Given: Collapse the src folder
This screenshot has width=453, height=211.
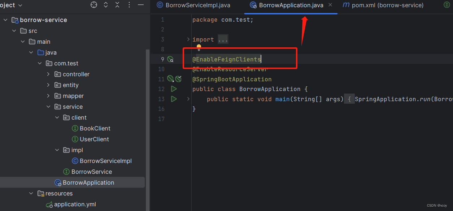Looking at the screenshot, I should [x=14, y=31].
